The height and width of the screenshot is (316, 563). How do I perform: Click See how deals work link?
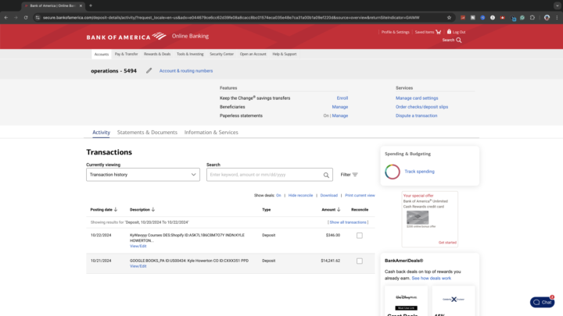[x=431, y=279]
